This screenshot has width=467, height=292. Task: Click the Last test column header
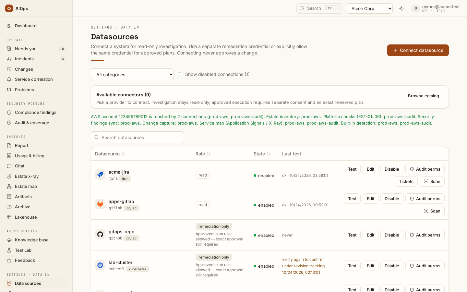292,154
